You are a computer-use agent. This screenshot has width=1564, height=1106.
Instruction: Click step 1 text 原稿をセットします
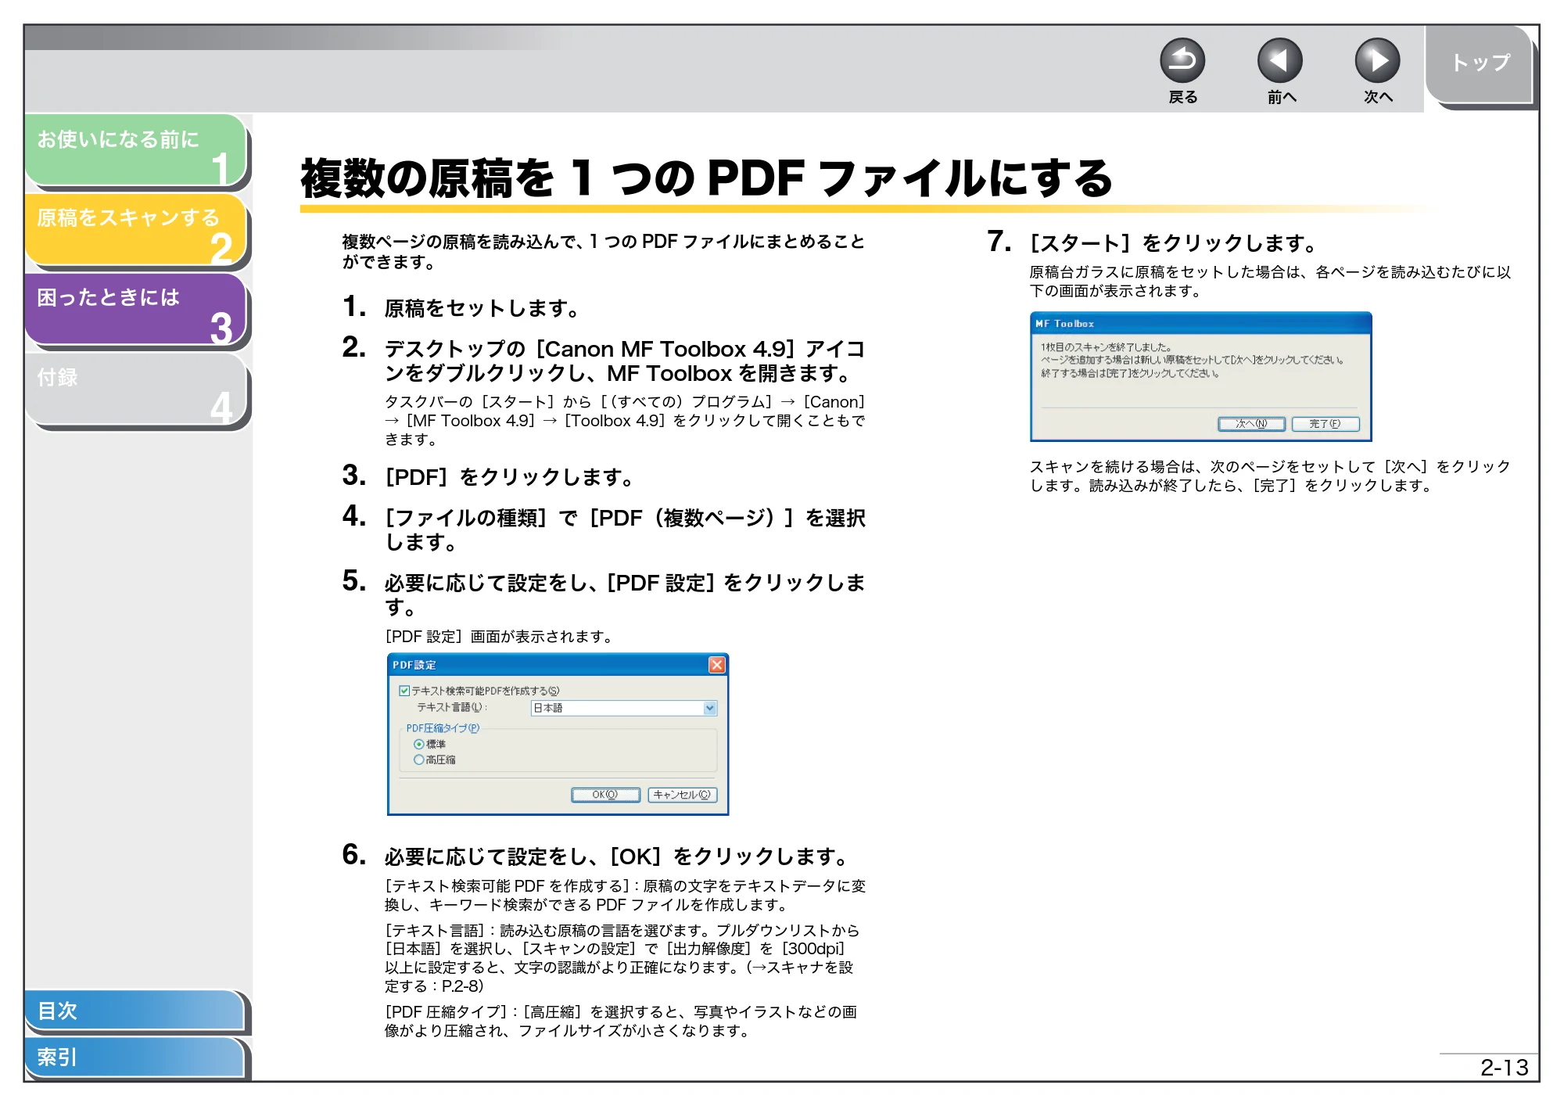482,308
